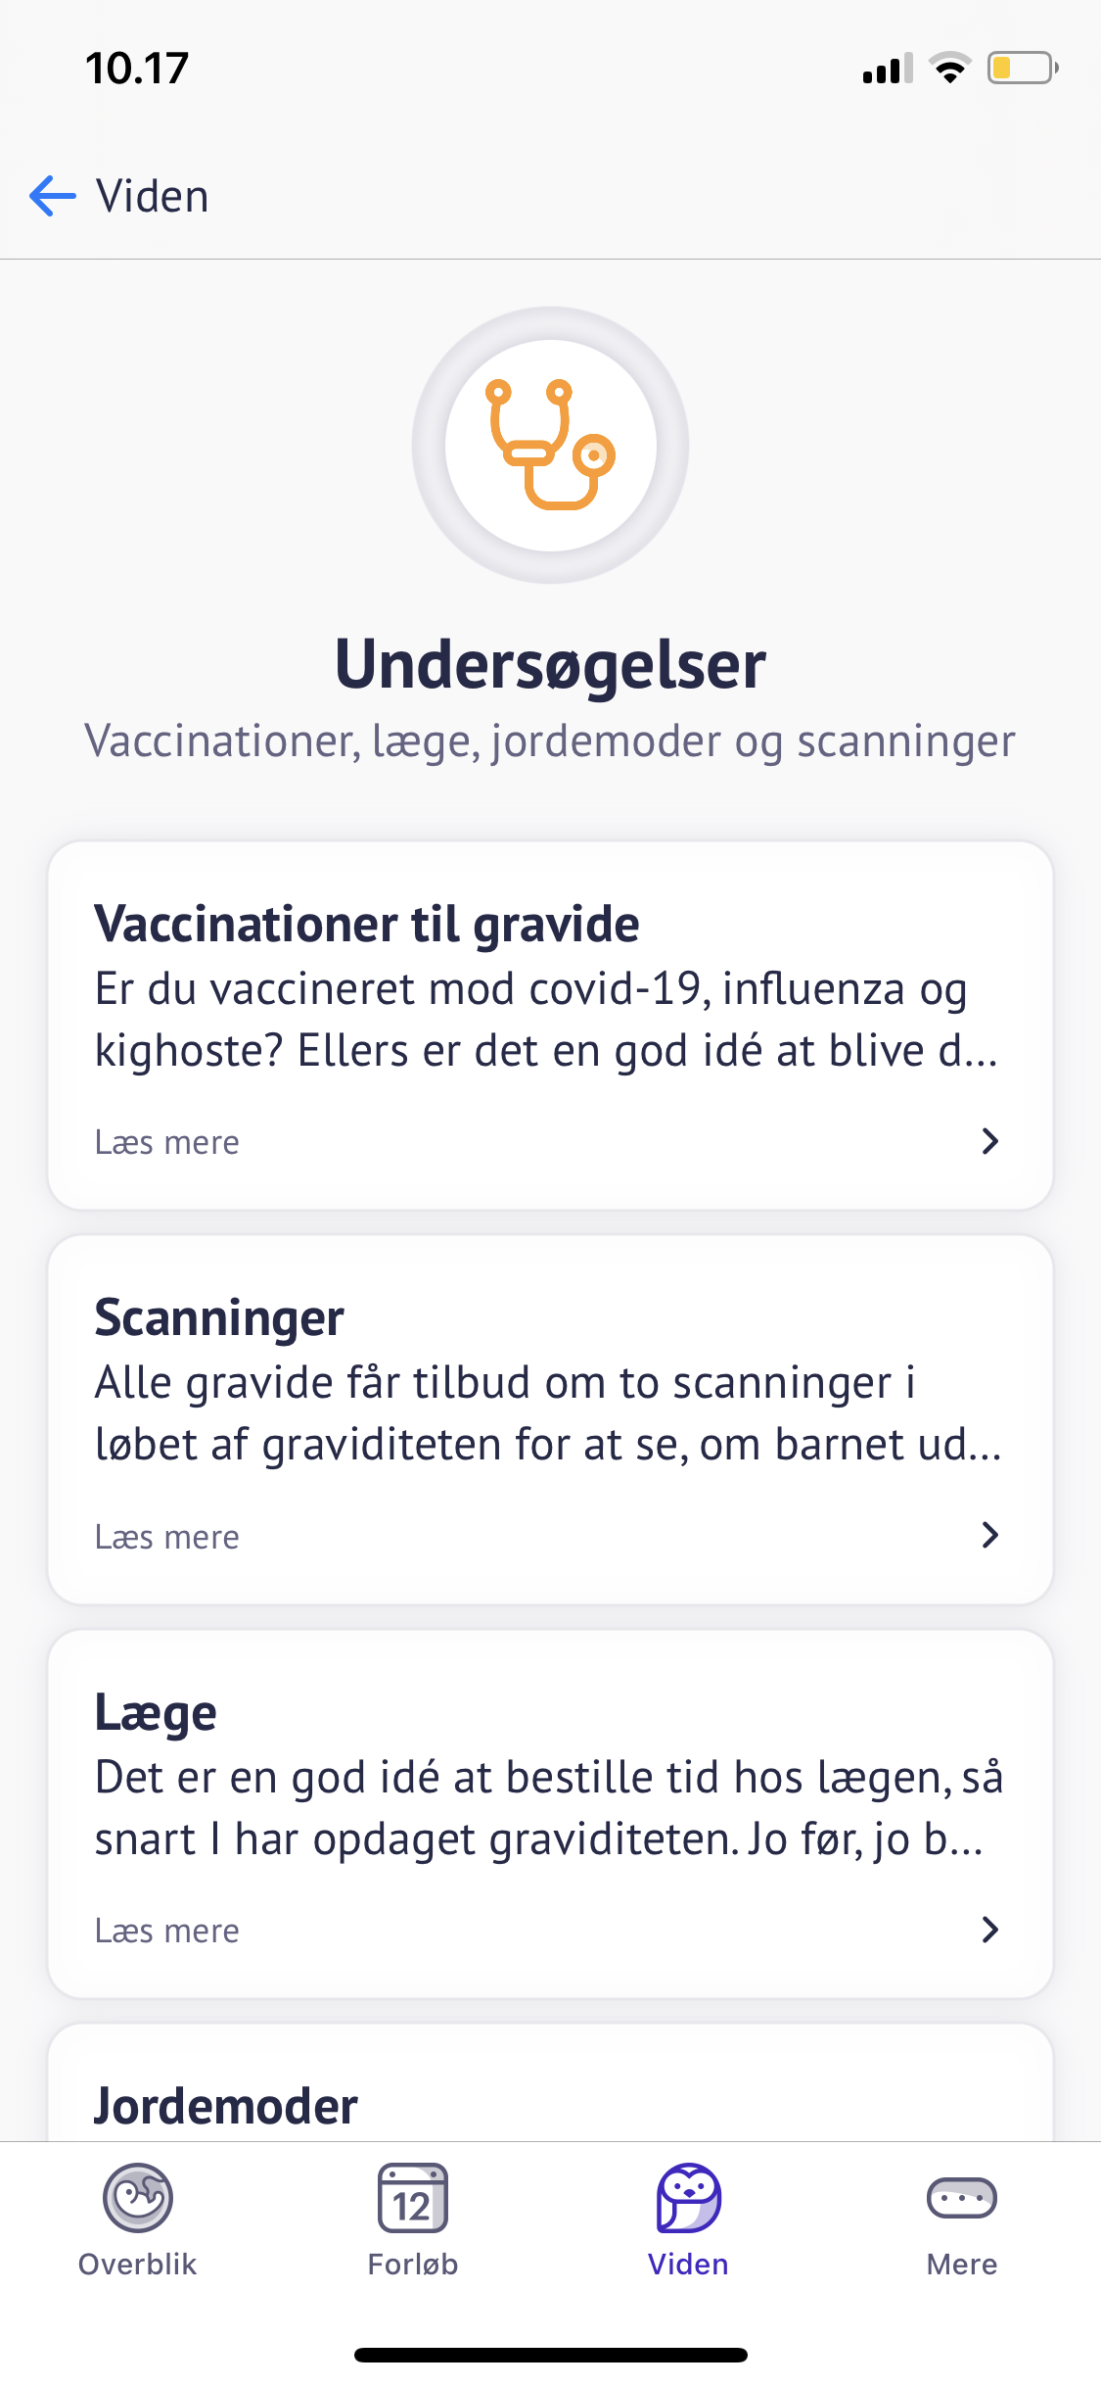Tap Læs mere under Vaccinationer til gravide
The image size is (1101, 2386).
coord(167,1142)
